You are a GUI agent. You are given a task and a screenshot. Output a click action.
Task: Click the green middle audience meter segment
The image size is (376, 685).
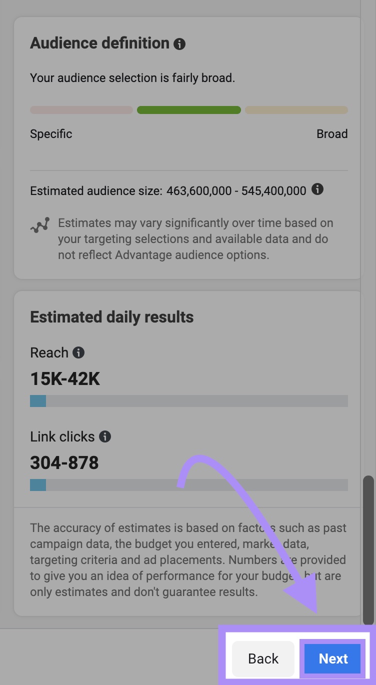pos(188,109)
